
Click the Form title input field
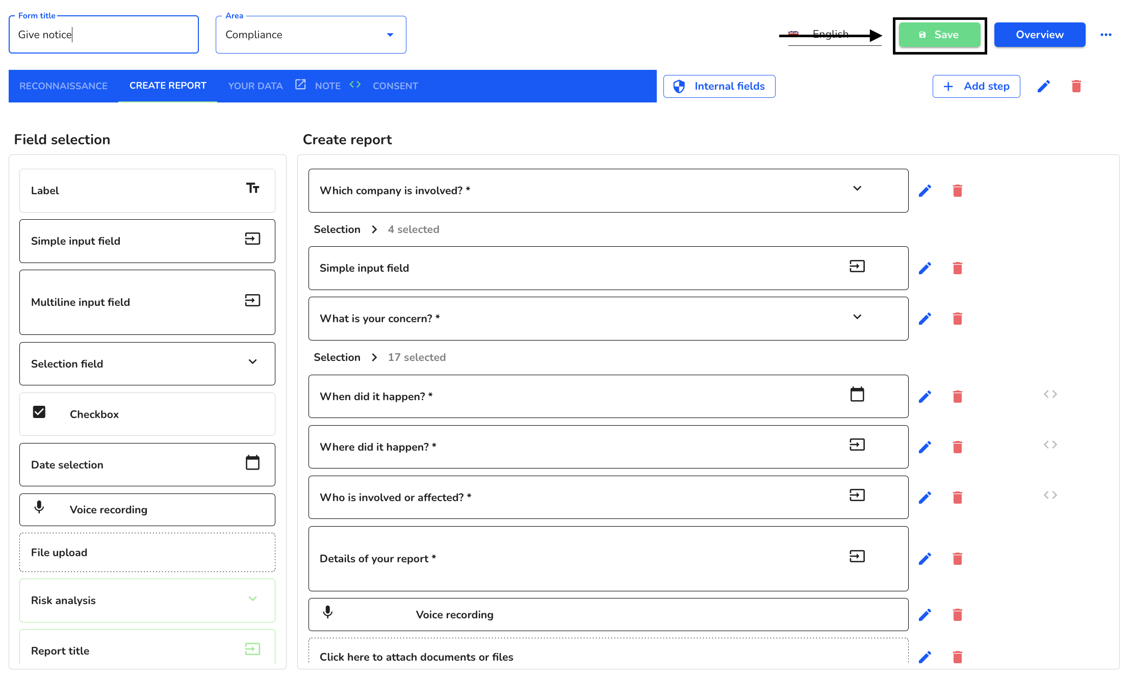[104, 34]
